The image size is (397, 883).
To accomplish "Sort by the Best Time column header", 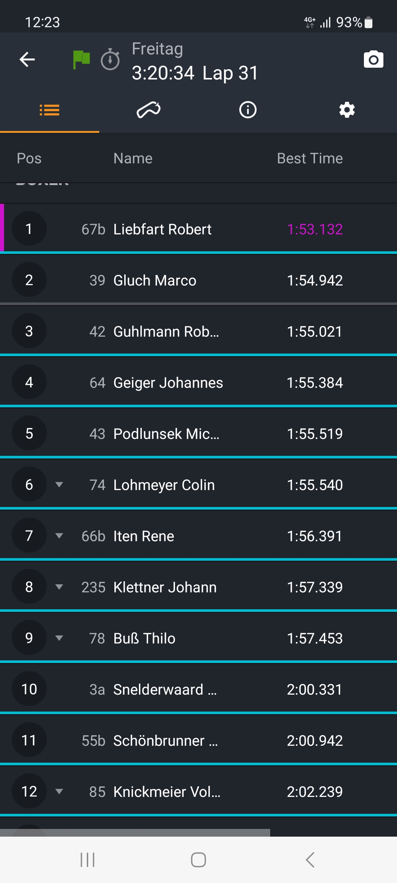I will pyautogui.click(x=310, y=158).
